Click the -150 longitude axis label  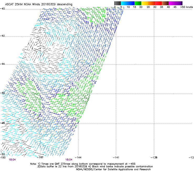(x=3, y=158)
